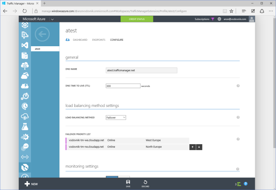Move vodovnik-tm-ne endpoint down with the arrow
The image size is (276, 190).
tap(199, 147)
